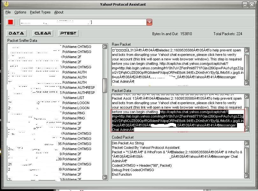This screenshot has width=258, height=191.
Task: Click the 'Packet Sniffer Data' panel label
Action: tap(22, 41)
